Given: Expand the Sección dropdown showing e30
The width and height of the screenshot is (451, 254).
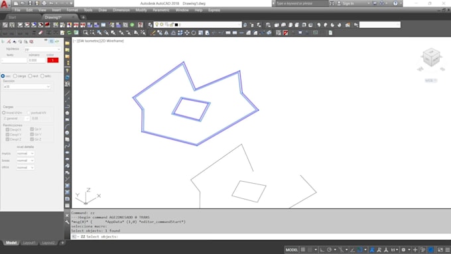Looking at the screenshot, I should [x=27, y=87].
